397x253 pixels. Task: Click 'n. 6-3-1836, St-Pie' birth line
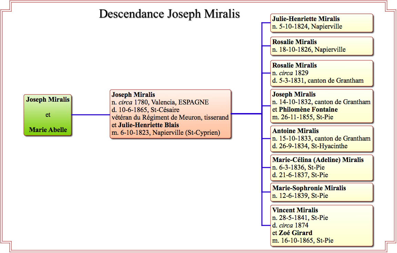point(298,168)
